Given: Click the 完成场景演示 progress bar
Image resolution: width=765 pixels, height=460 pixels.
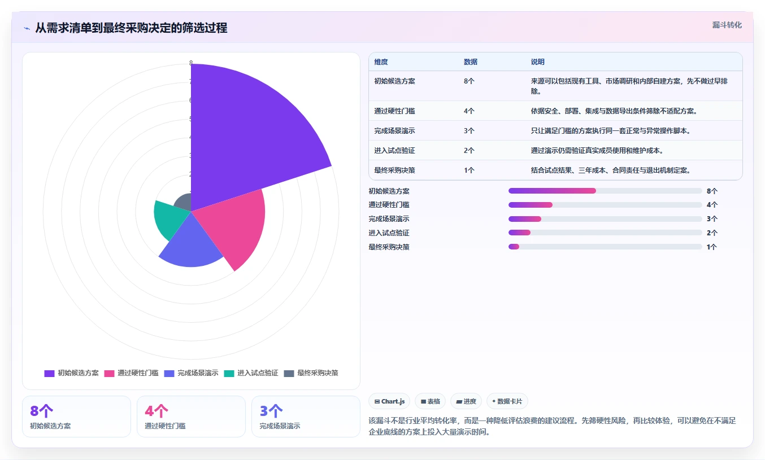Looking at the screenshot, I should tap(605, 219).
